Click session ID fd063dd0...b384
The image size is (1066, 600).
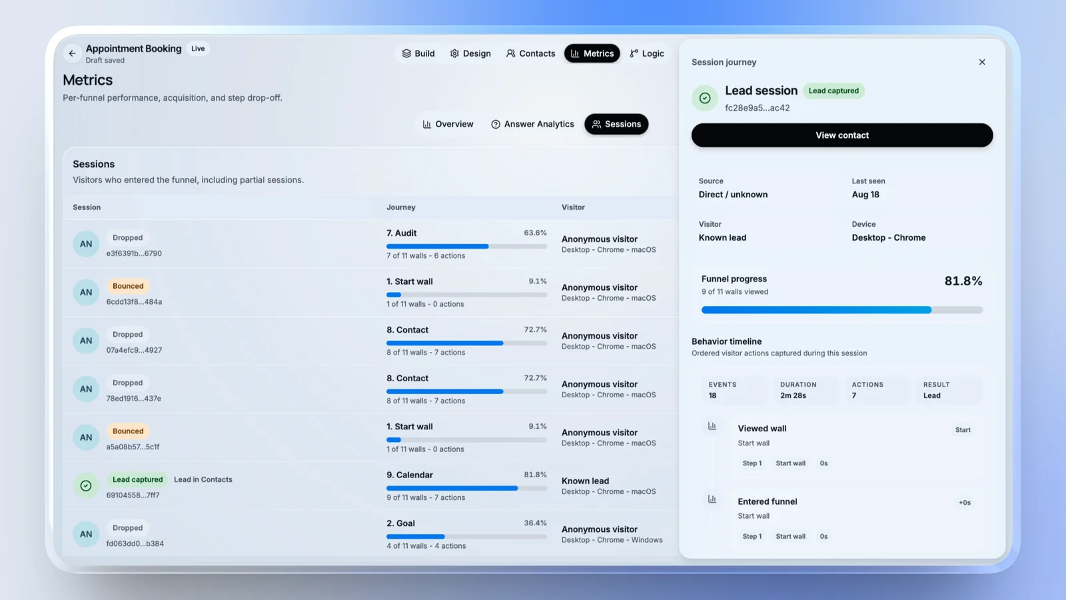tap(135, 543)
